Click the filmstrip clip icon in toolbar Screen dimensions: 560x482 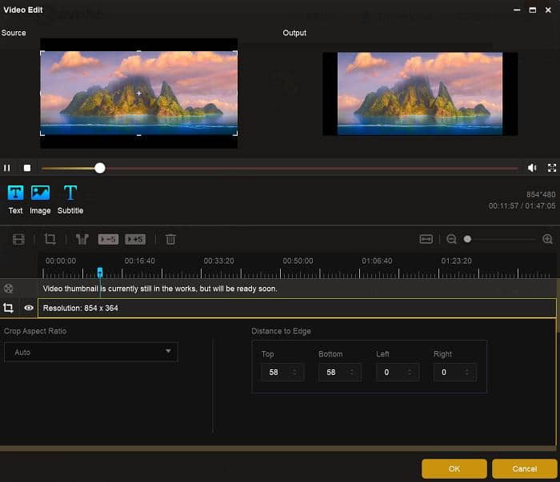coord(18,239)
